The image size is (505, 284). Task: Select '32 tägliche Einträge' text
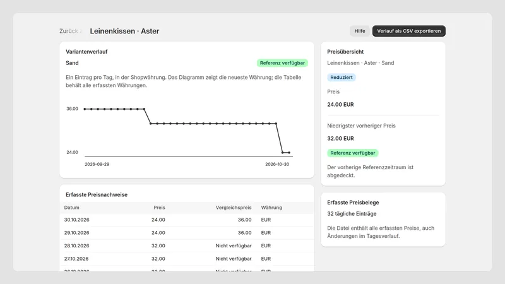(x=352, y=213)
